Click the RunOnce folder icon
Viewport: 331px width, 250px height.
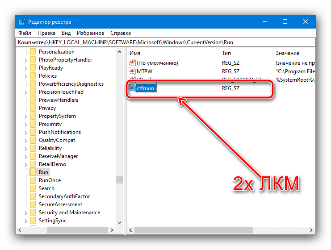point(33,180)
